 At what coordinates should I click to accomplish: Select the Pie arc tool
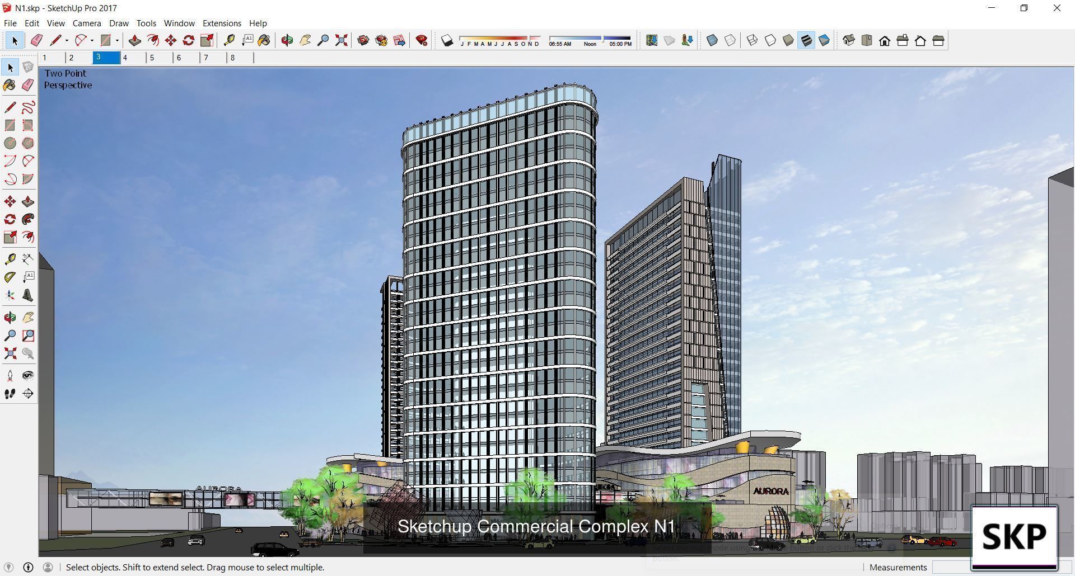point(28,179)
